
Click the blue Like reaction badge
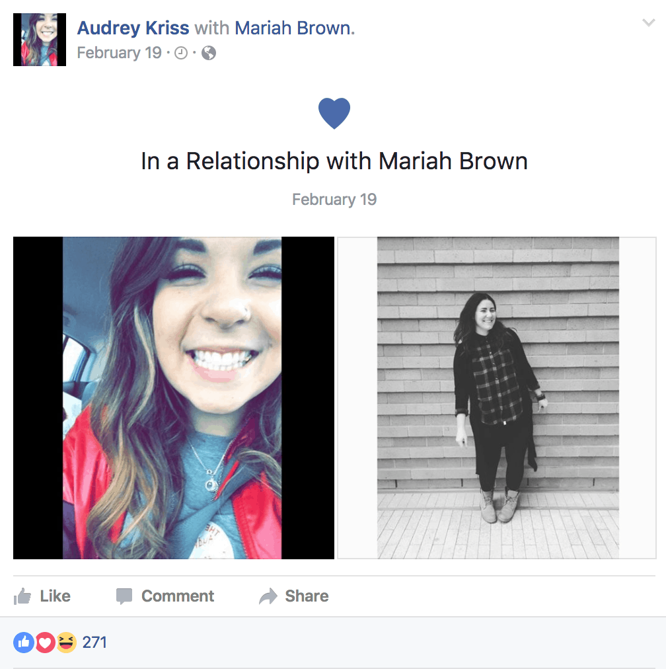click(24, 642)
